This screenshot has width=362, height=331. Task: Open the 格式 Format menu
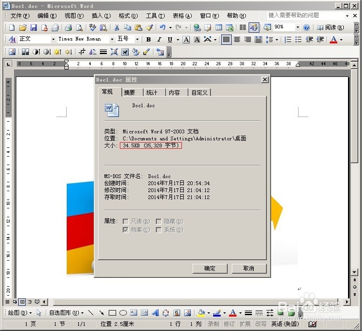click(128, 16)
